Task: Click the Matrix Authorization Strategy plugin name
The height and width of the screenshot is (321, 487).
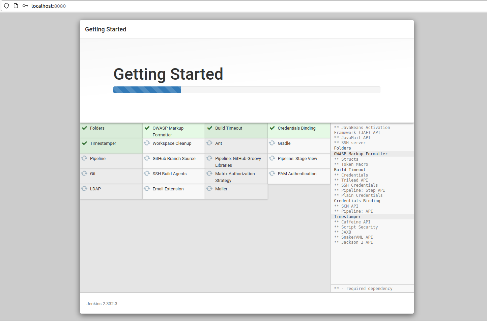Action: point(235,177)
